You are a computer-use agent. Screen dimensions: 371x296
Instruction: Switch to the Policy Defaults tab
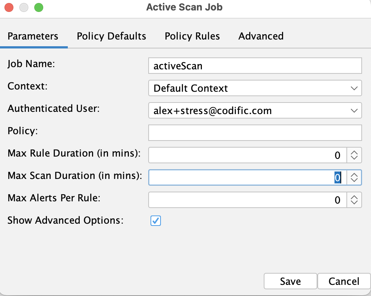click(x=111, y=36)
